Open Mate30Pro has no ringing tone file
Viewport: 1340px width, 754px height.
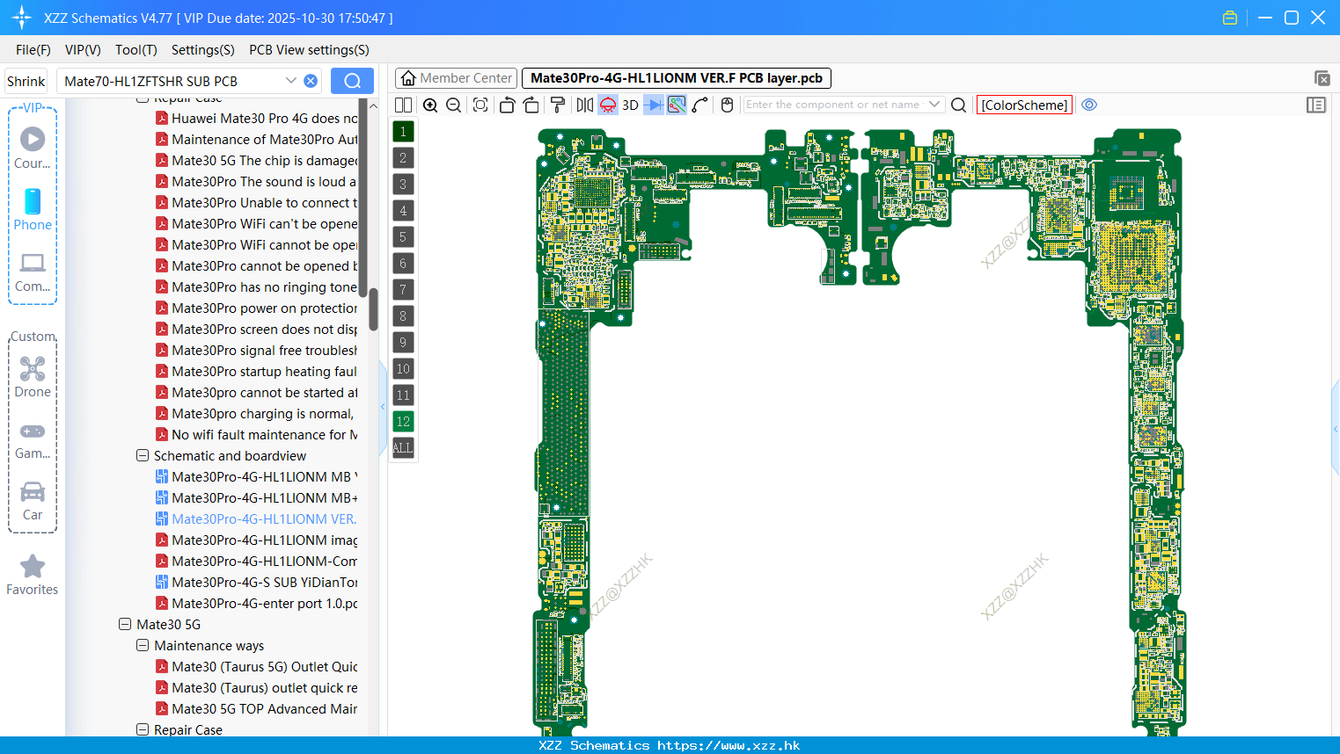tap(257, 286)
